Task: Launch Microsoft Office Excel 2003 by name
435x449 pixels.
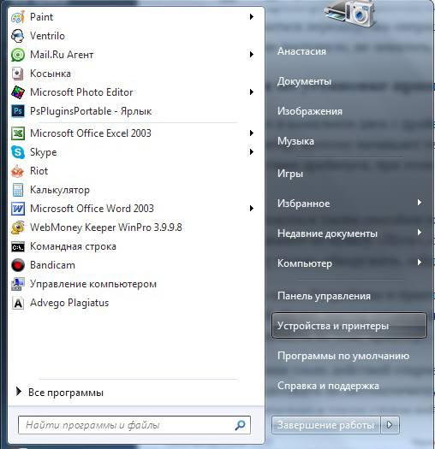Action: (x=91, y=133)
